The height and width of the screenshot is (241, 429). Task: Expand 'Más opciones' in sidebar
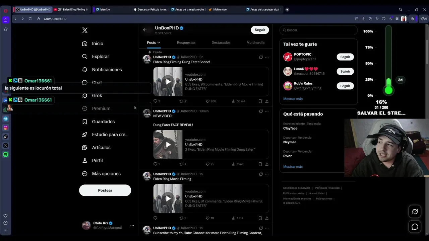(102, 174)
